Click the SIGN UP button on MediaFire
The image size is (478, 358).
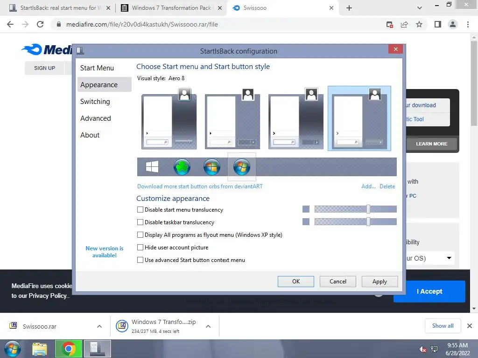(x=44, y=68)
